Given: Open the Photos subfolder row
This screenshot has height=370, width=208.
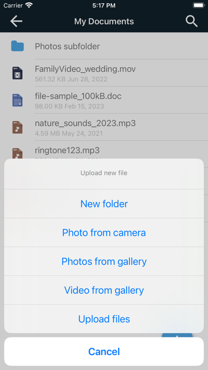Looking at the screenshot, I should tap(104, 46).
